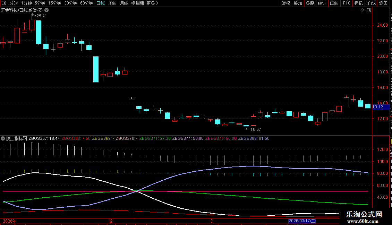Add stock via +自选 button
Viewport: 392px width, 225px height.
(x=371, y=3)
